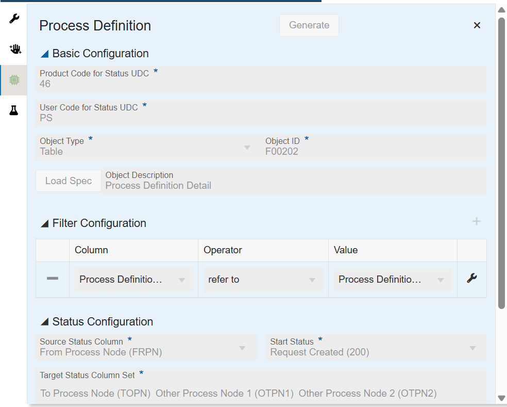Image resolution: width=507 pixels, height=407 pixels.
Task: Open the Column dropdown in the filter table
Action: point(181,279)
